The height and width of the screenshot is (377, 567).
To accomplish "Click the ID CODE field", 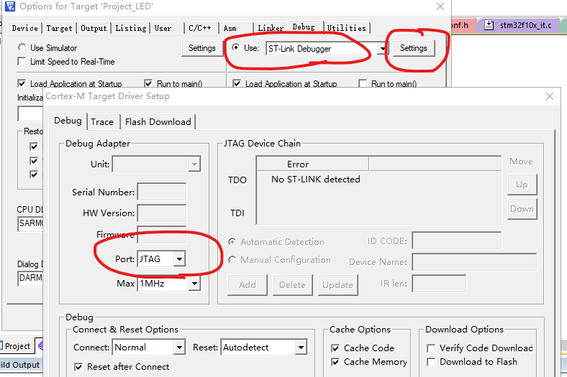I will [456, 241].
